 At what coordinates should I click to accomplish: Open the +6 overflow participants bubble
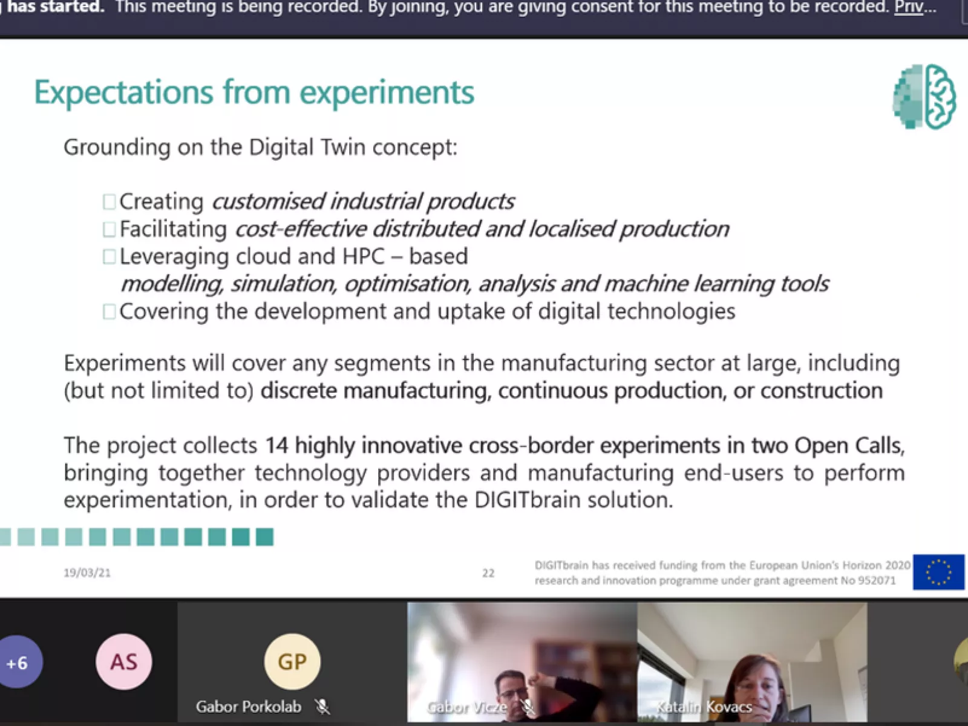(x=18, y=662)
